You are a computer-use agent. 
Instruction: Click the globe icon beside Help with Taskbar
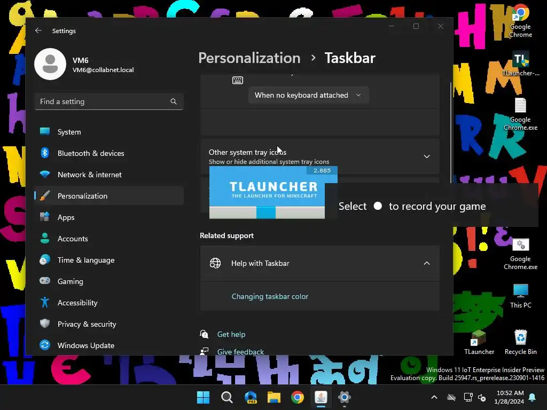pos(215,263)
